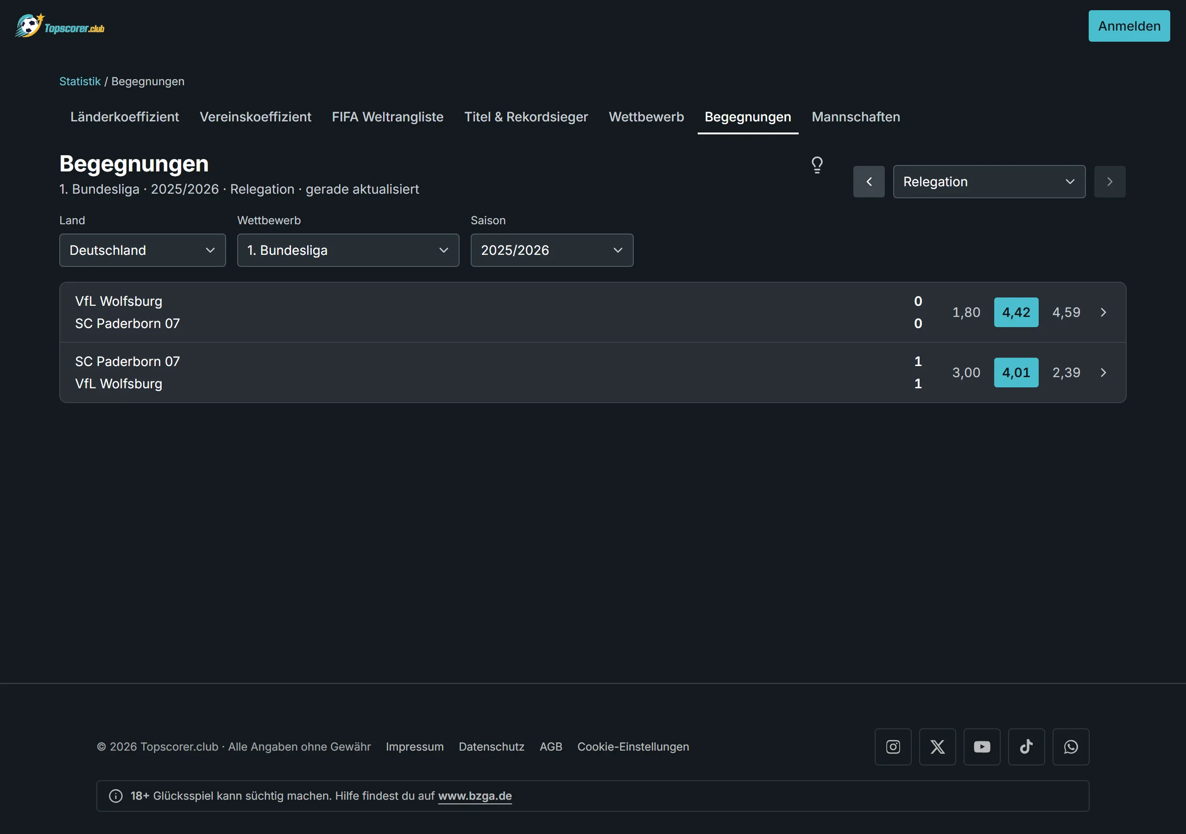1186x834 pixels.
Task: Open the FIFA Weltrangliste tab
Action: coord(387,117)
